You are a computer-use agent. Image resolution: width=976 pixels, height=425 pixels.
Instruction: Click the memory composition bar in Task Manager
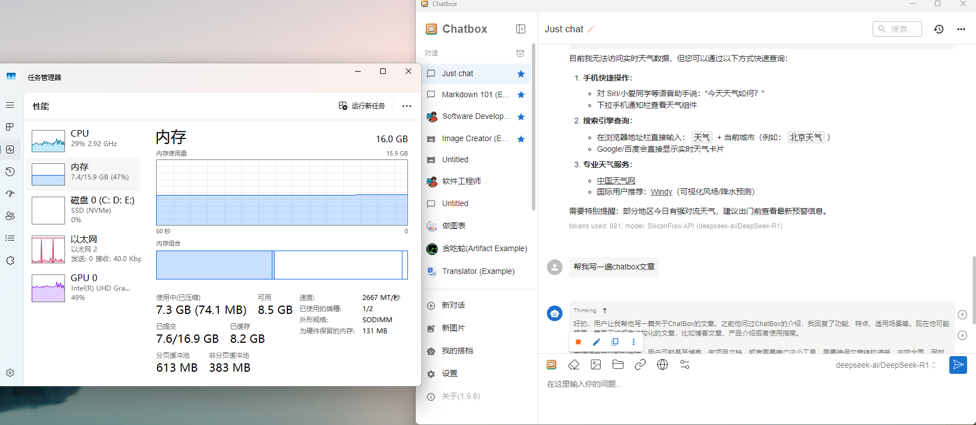coord(282,265)
